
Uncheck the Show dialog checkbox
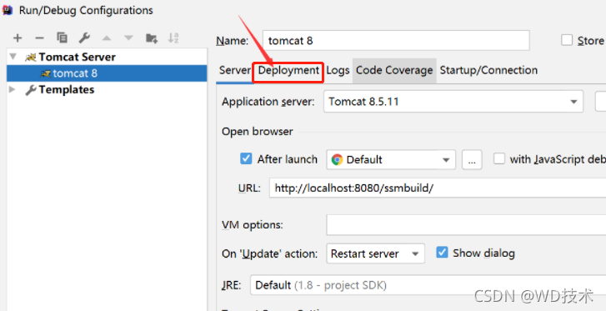442,252
